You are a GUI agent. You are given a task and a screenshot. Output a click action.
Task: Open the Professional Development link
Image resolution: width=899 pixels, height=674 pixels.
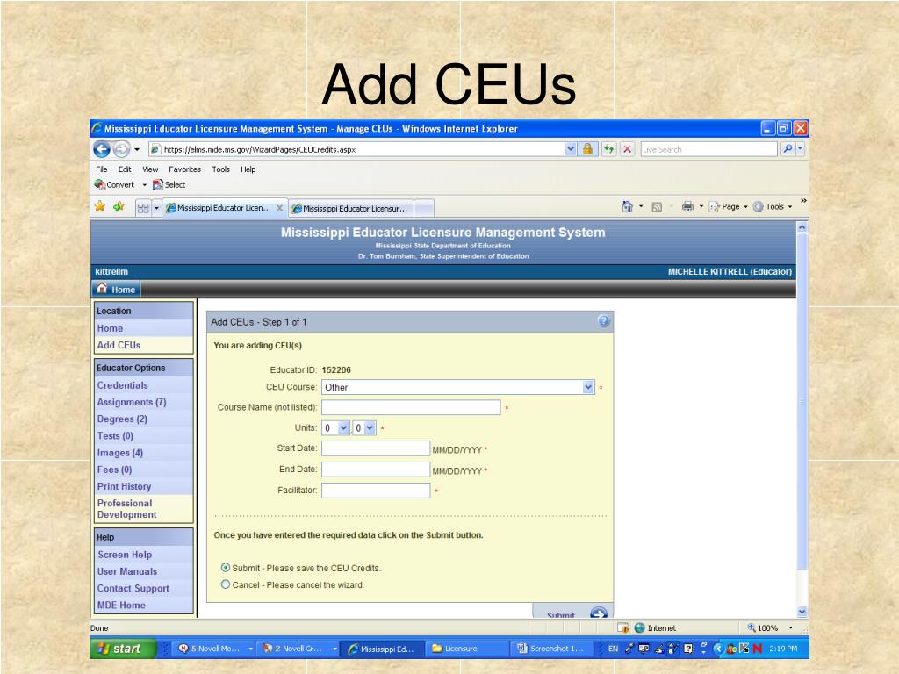click(126, 508)
